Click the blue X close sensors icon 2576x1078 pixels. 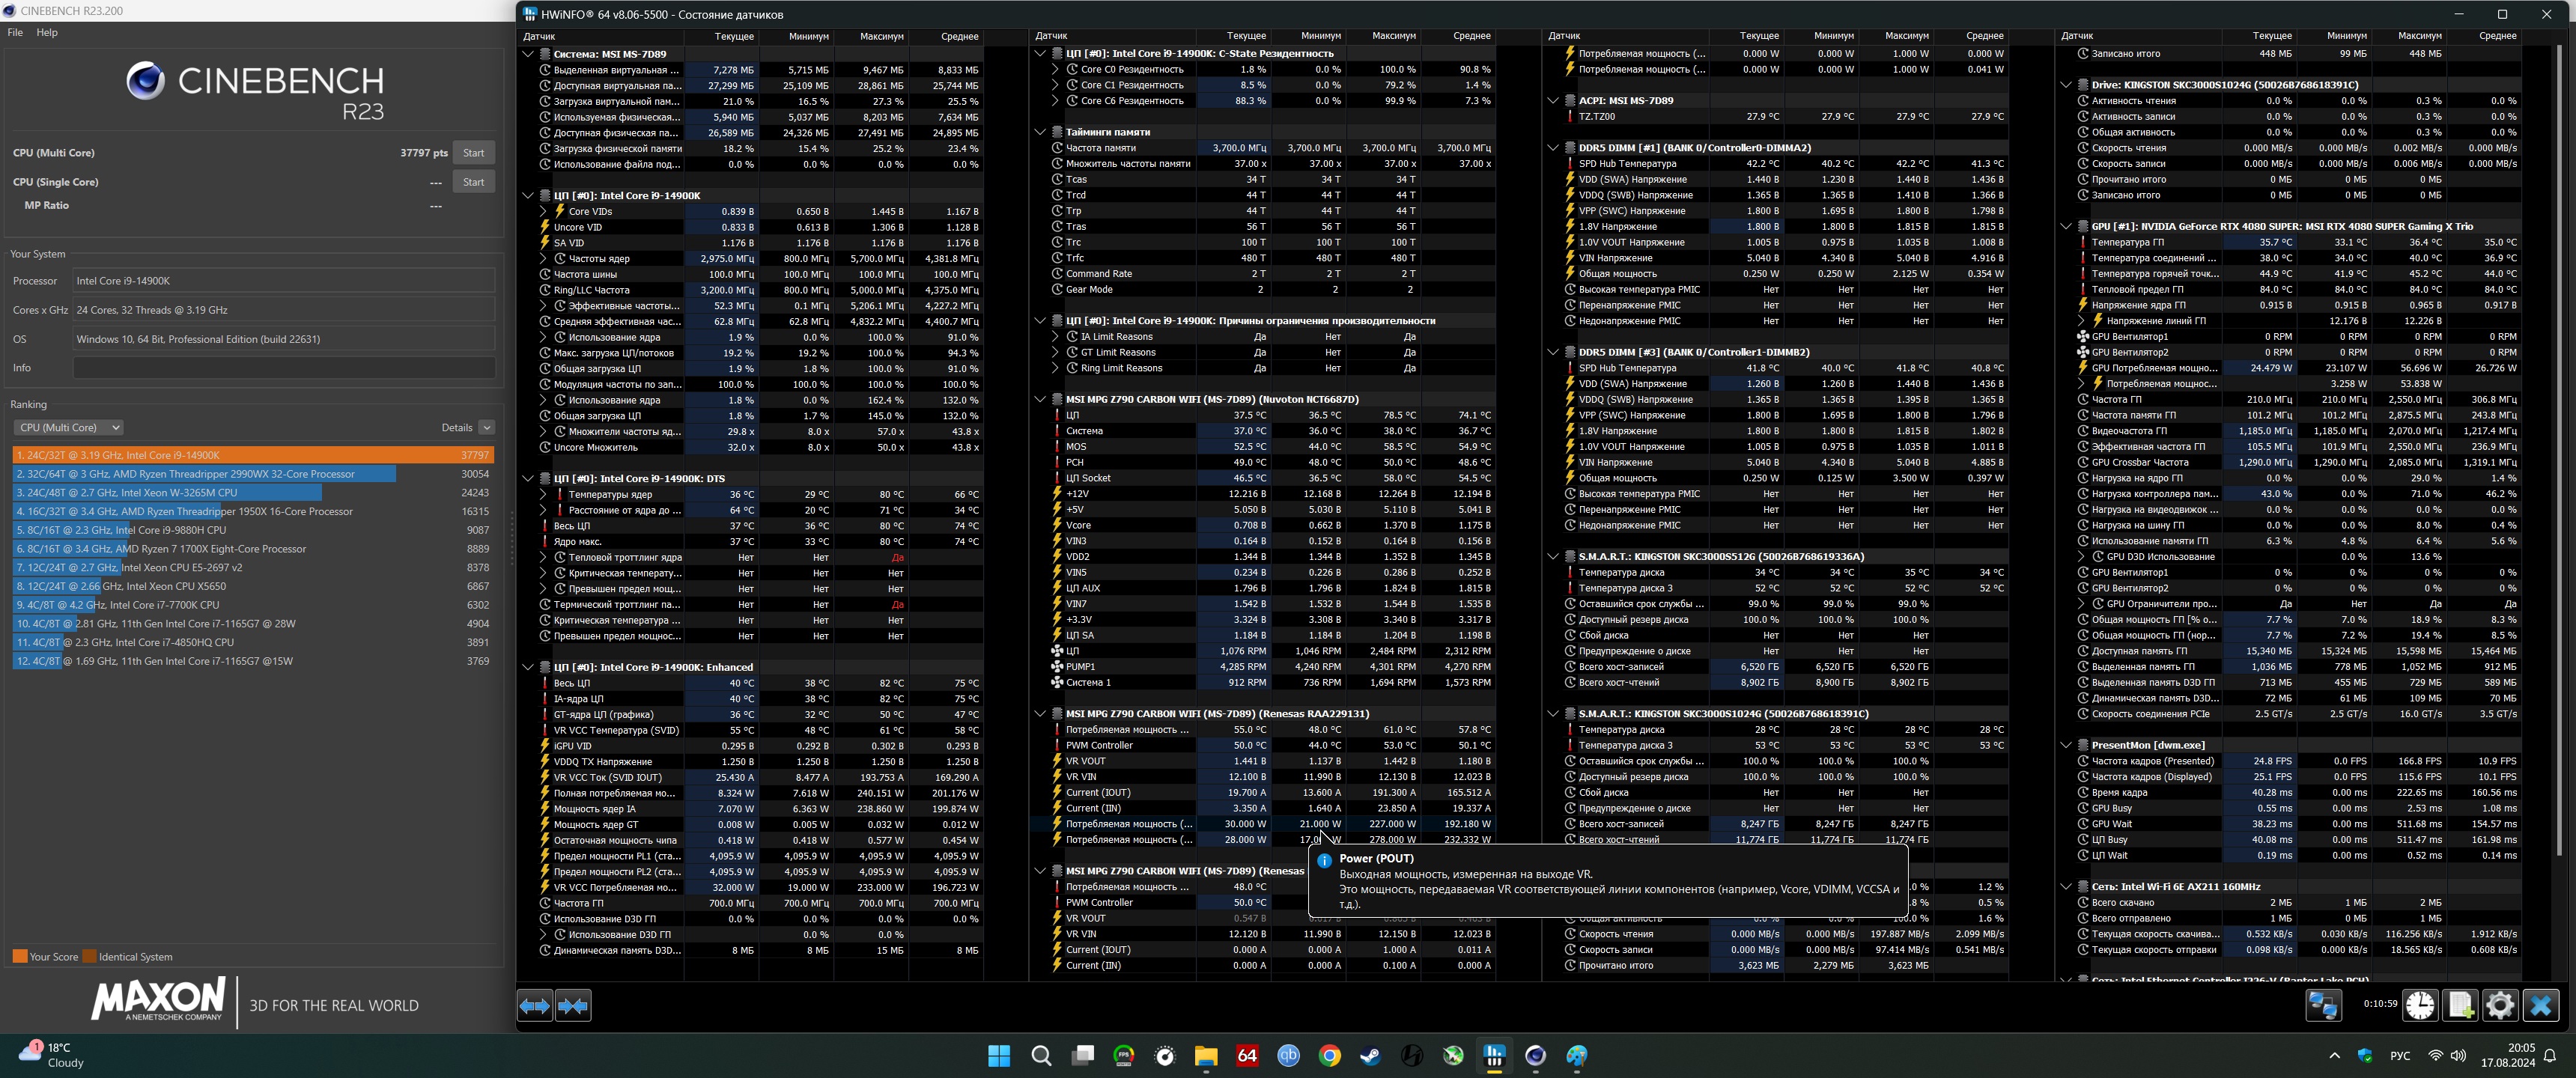[2541, 1005]
